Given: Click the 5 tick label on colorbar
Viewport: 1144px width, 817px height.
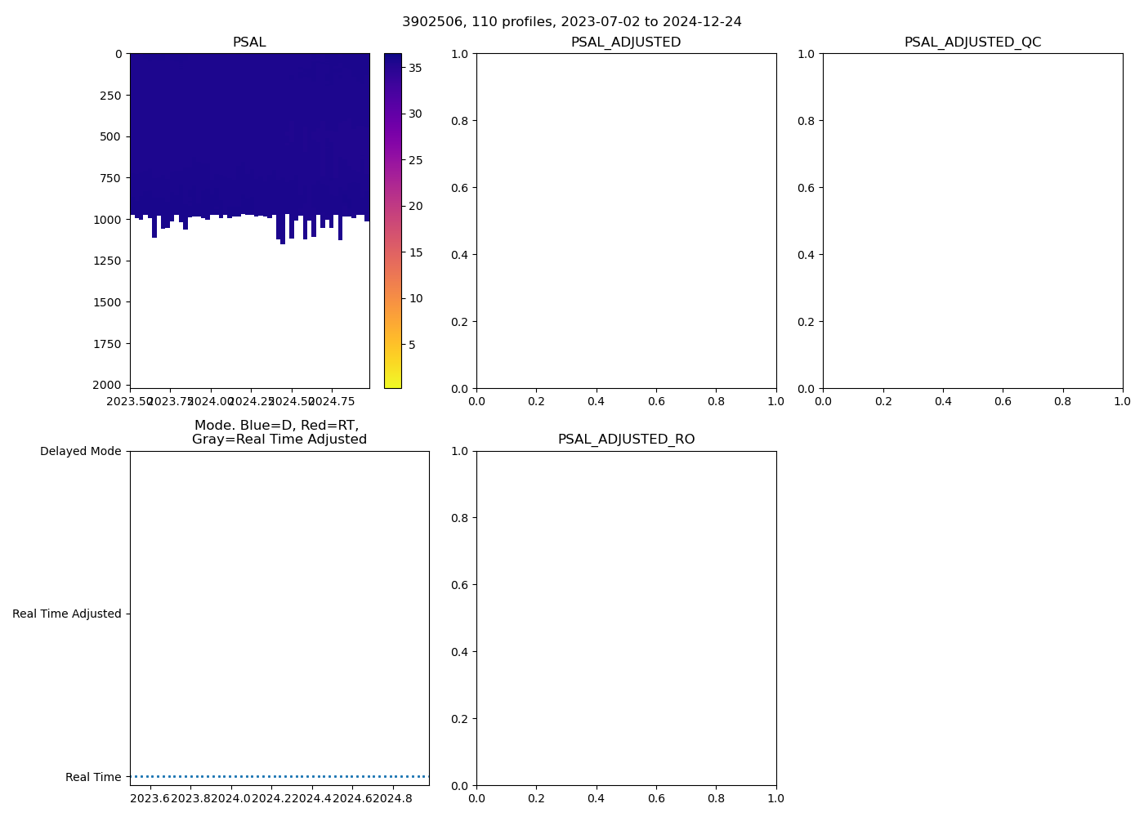Looking at the screenshot, I should point(412,345).
